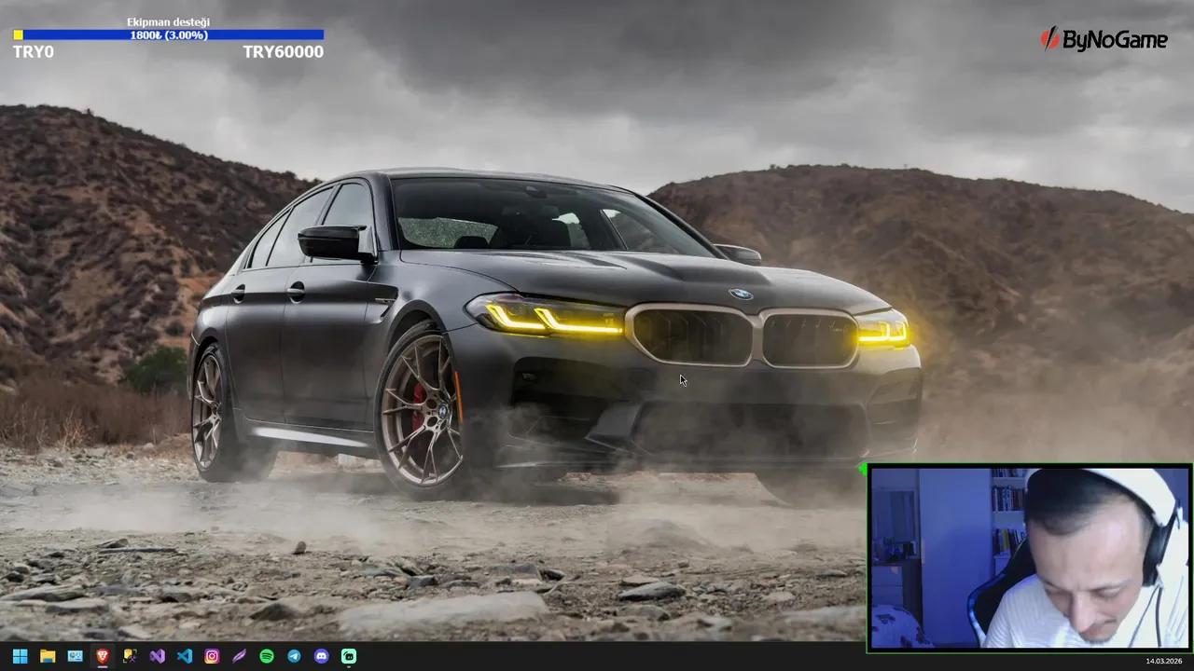
Task: Open the photos widget app on the taskbar
Action: (75, 656)
